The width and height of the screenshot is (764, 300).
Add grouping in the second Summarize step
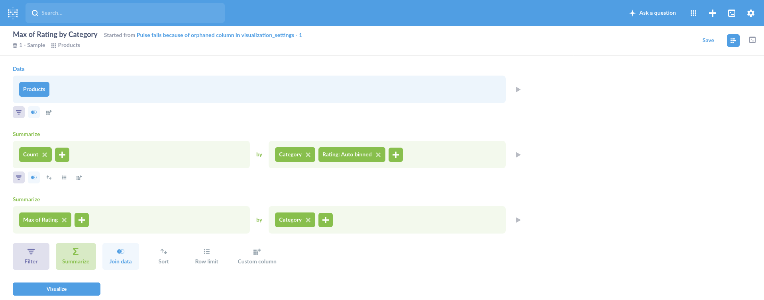(326, 220)
